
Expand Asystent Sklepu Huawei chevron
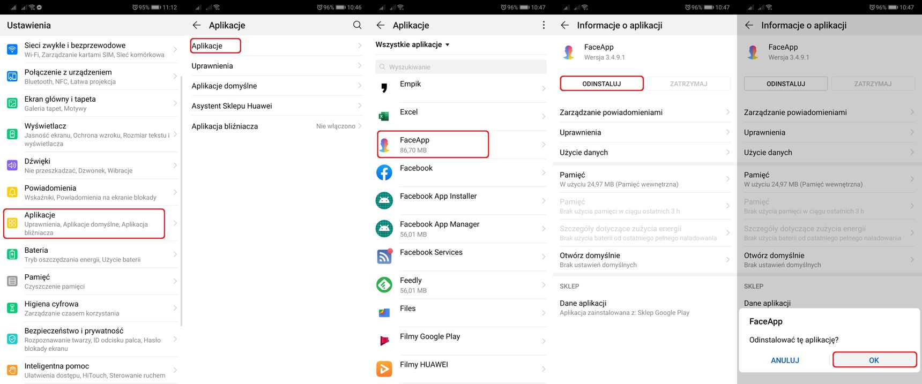tap(360, 106)
